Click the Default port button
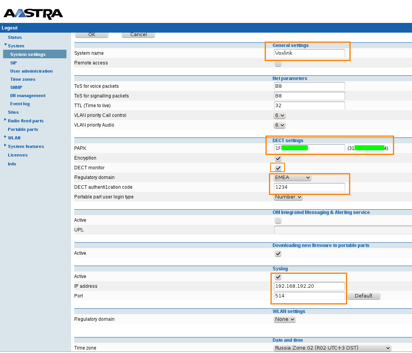 pos(364,296)
